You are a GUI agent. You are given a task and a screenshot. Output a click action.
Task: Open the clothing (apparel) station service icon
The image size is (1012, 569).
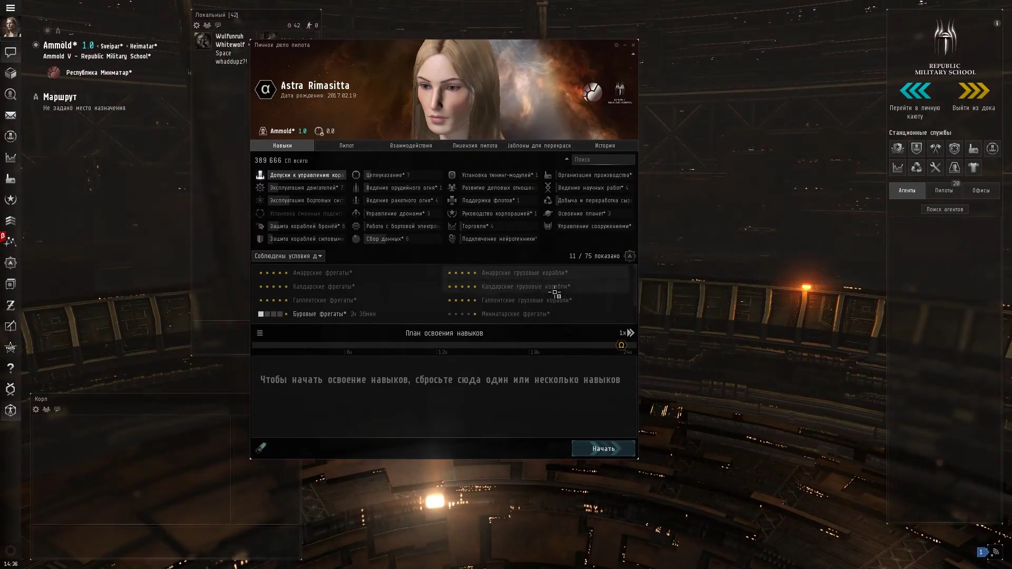coord(974,168)
